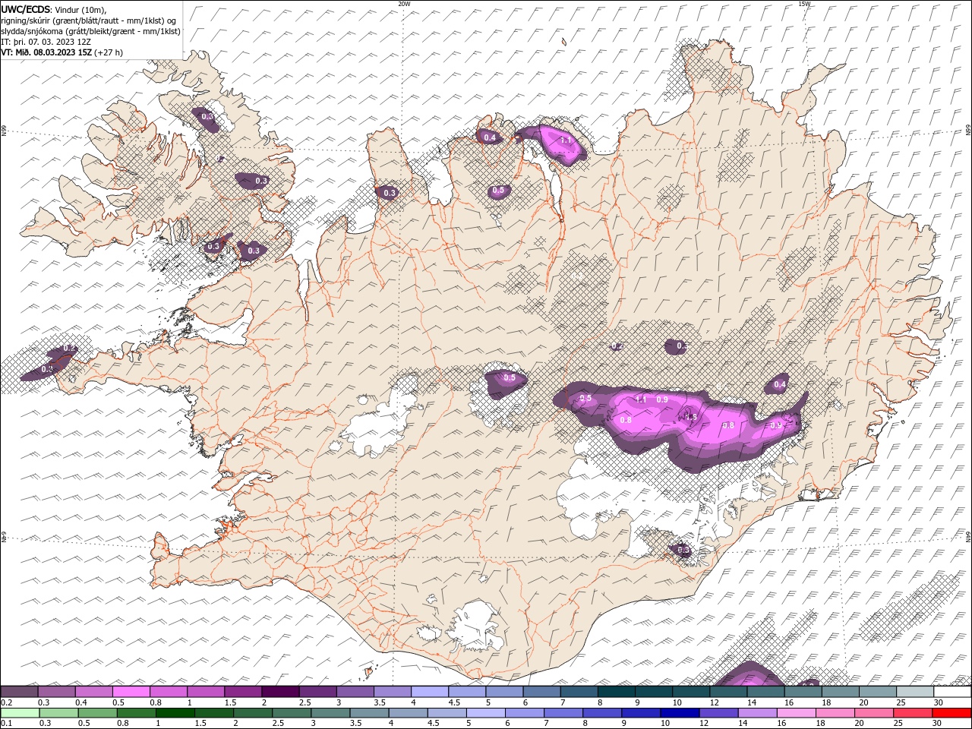This screenshot has height=729, width=972.
Task: Select the pale green 0.1 rain legend swatch
Action: 20,713
